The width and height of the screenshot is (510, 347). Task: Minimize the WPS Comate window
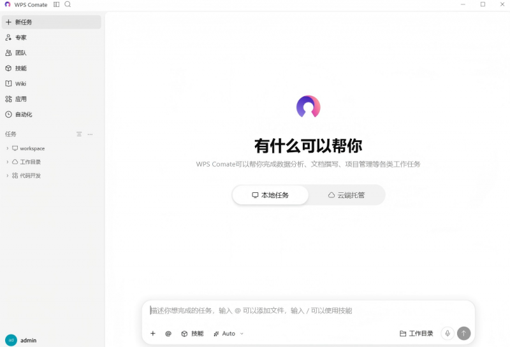tap(463, 4)
